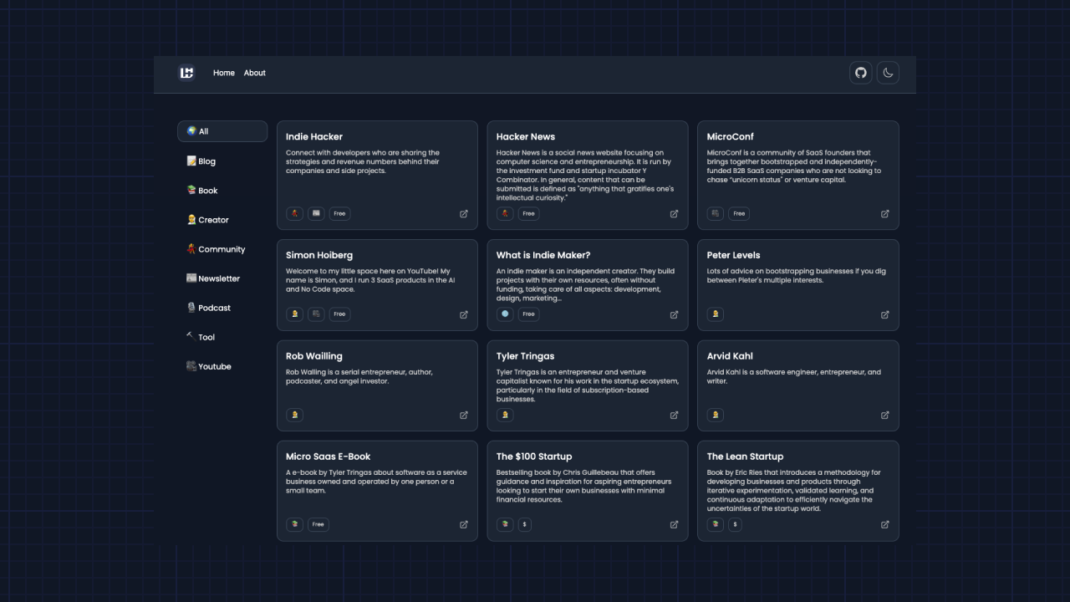Click globe tag icon on What is Indie Maker card
Screen dimensions: 1070x602
click(505, 314)
